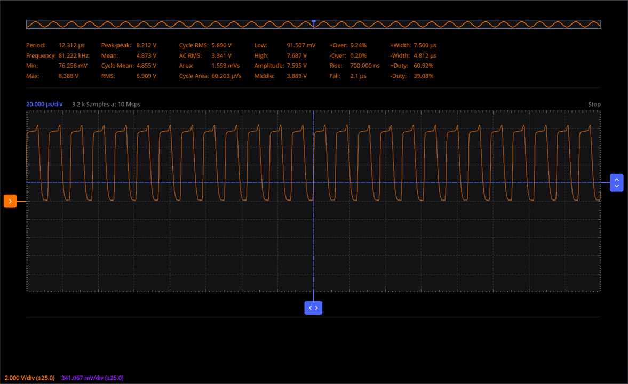Click the Rise time measurement
Image resolution: width=628 pixels, height=384 pixels.
click(365, 66)
